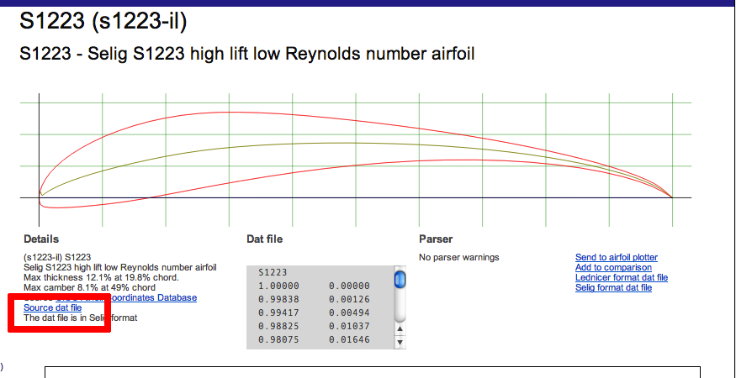Click the Selig S1223 high lift subtitle
The image size is (736, 378).
(x=247, y=55)
